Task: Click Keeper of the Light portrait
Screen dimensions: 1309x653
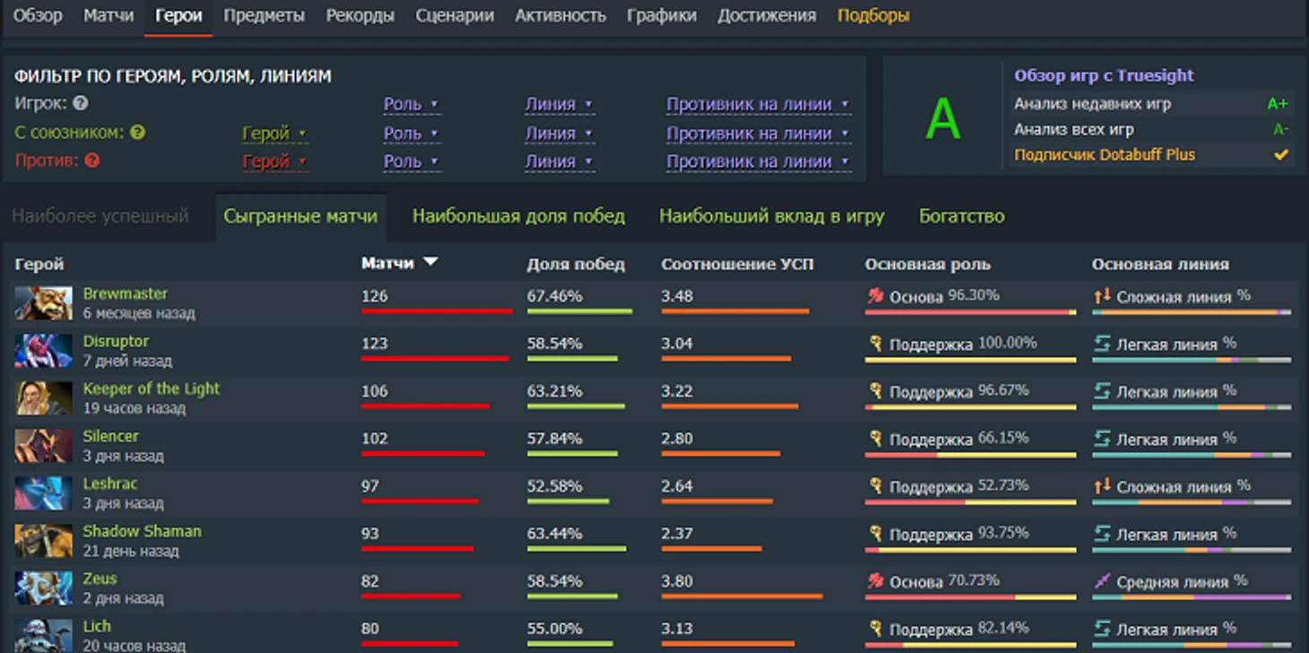Action: coord(43,398)
